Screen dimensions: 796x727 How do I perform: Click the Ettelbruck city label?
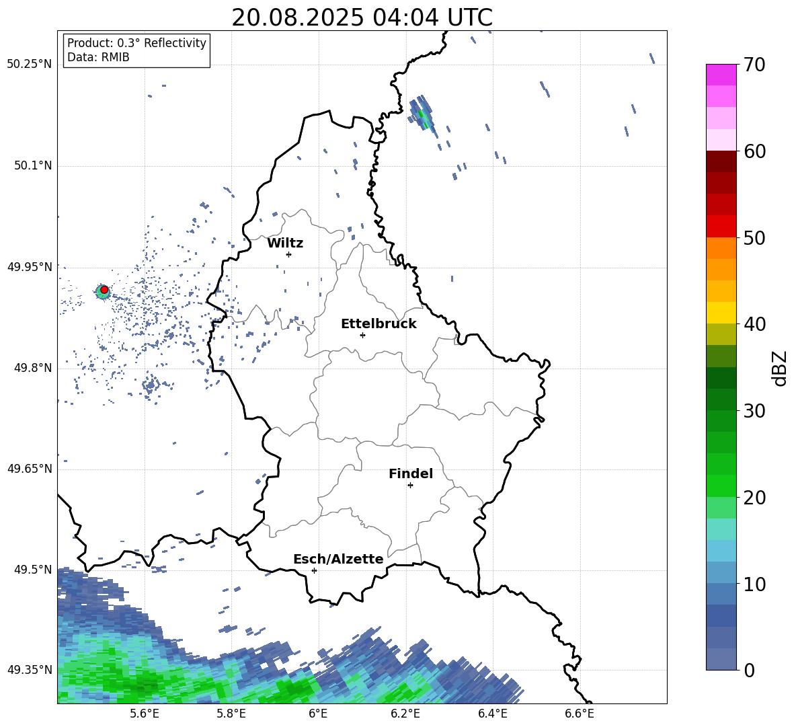379,324
